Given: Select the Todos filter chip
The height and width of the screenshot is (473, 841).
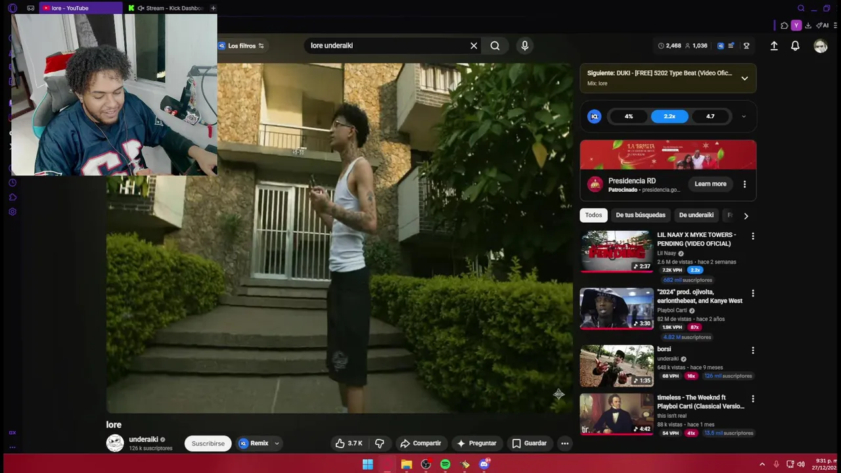Looking at the screenshot, I should [593, 215].
